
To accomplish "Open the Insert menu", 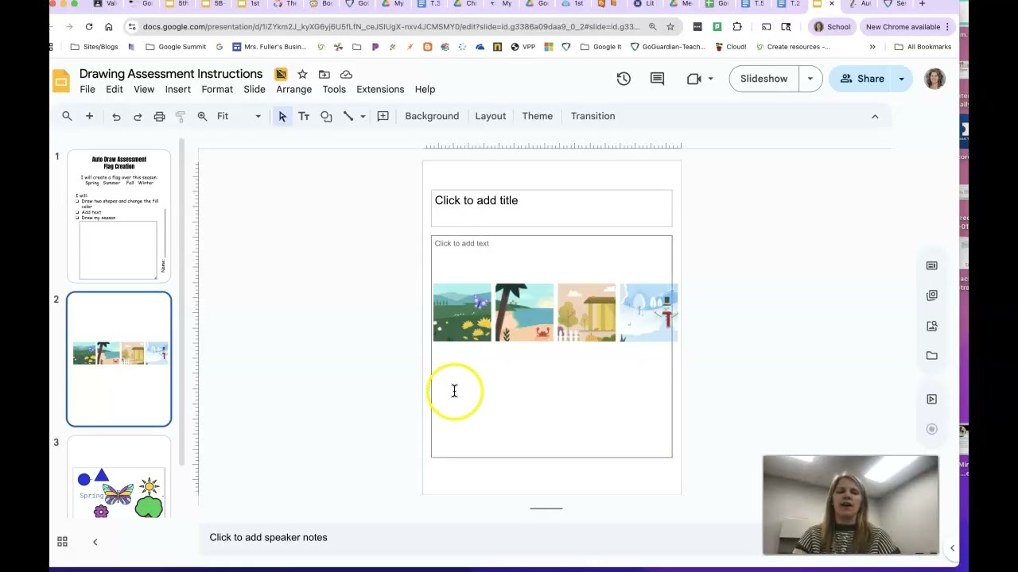I will click(178, 89).
